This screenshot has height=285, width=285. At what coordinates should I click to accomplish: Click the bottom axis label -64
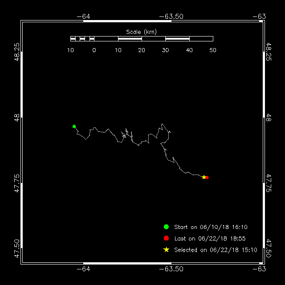click(83, 269)
